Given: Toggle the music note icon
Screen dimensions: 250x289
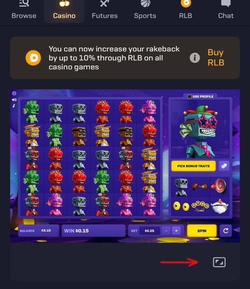Looking at the screenshot, I should point(14,106).
